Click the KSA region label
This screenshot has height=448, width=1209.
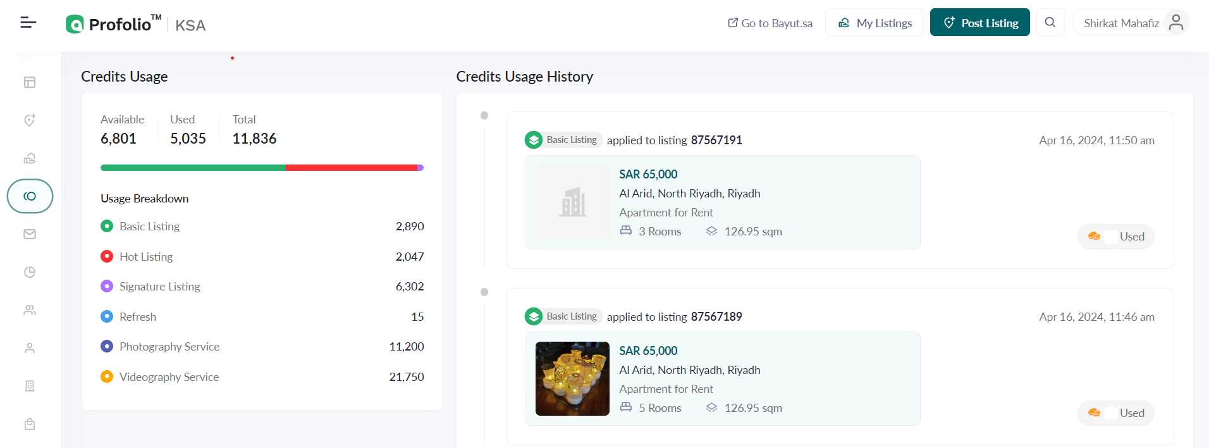point(190,25)
